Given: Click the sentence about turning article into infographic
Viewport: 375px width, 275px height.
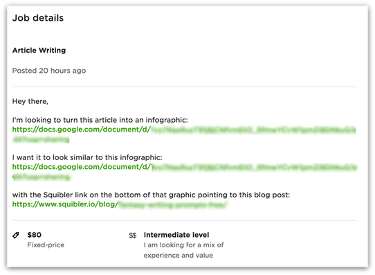Looking at the screenshot, I should pyautogui.click(x=100, y=120).
